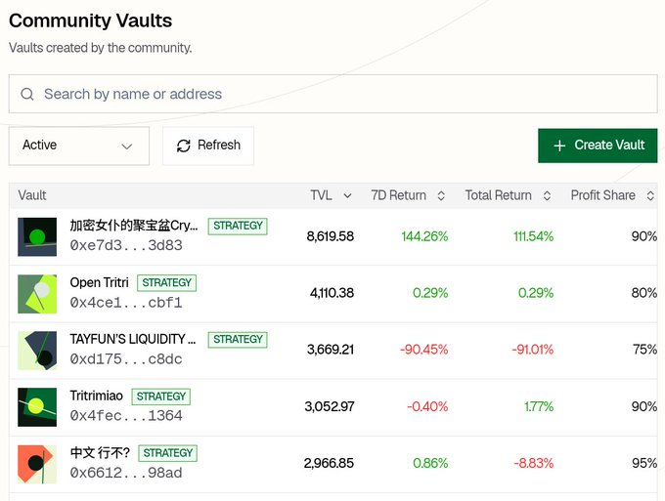Click total return value 1.77%
The image size is (665, 501).
539,407
